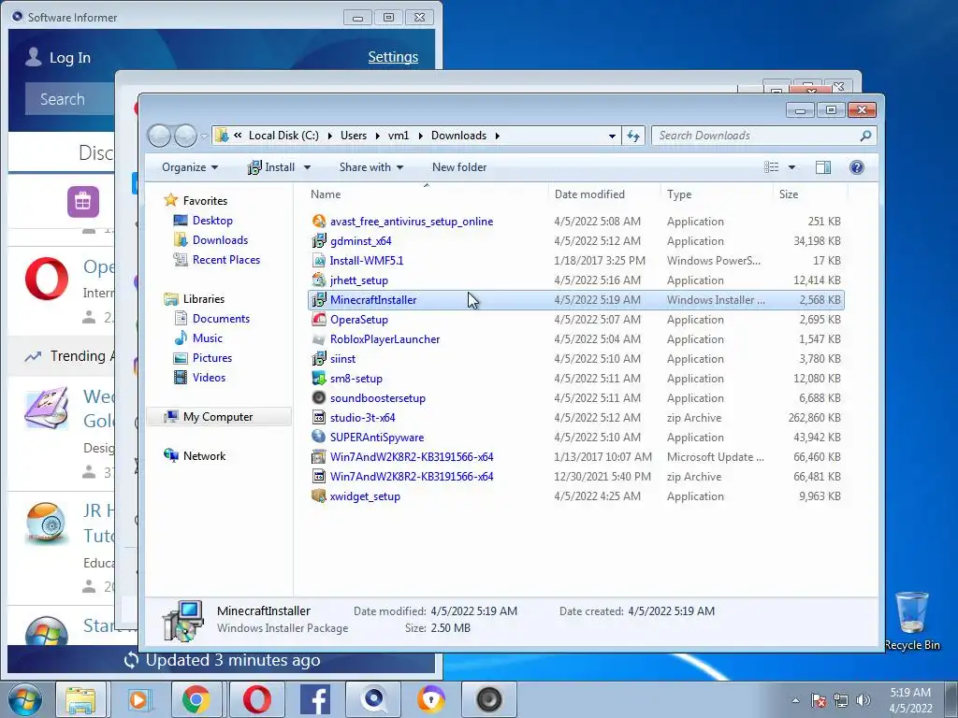Select the Install-WMF5.1 script icon
Image resolution: width=958 pixels, height=718 pixels.
pos(318,261)
